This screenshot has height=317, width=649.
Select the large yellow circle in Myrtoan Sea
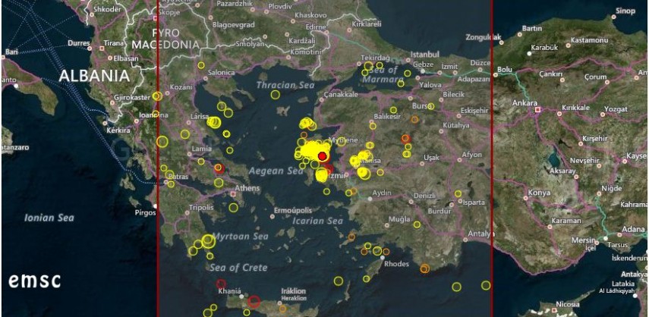coord(207,241)
